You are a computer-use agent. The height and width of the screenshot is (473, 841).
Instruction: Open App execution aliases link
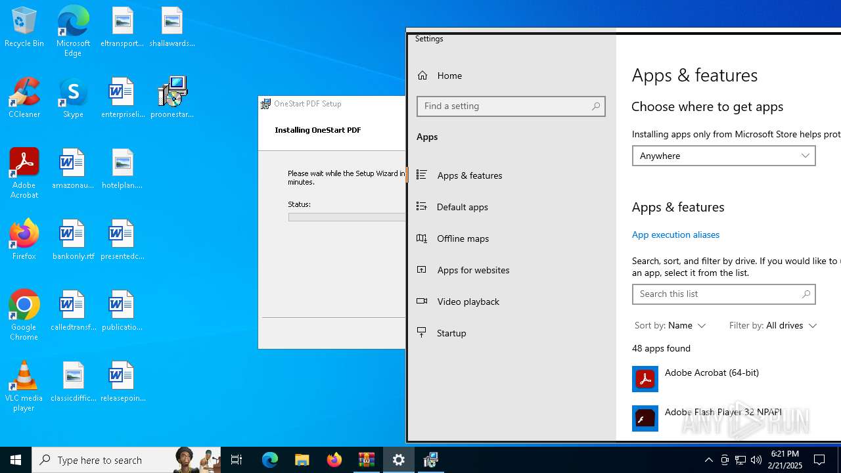pyautogui.click(x=675, y=235)
